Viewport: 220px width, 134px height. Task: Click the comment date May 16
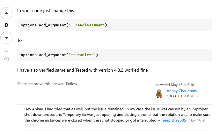[x=197, y=120]
